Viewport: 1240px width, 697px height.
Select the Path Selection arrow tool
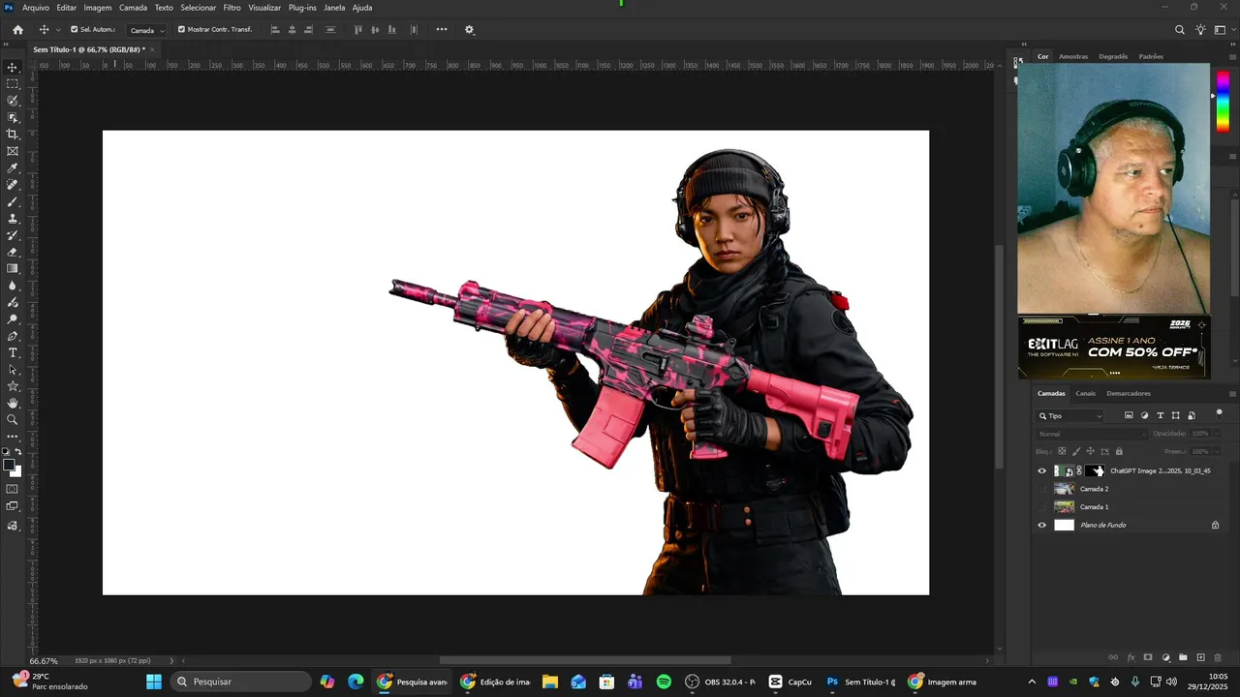tap(13, 370)
